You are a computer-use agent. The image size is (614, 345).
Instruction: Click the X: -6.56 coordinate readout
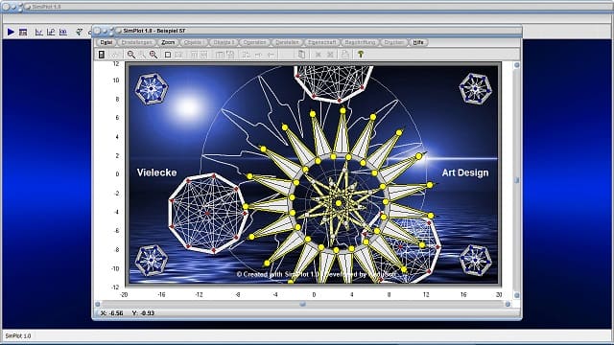(x=111, y=313)
